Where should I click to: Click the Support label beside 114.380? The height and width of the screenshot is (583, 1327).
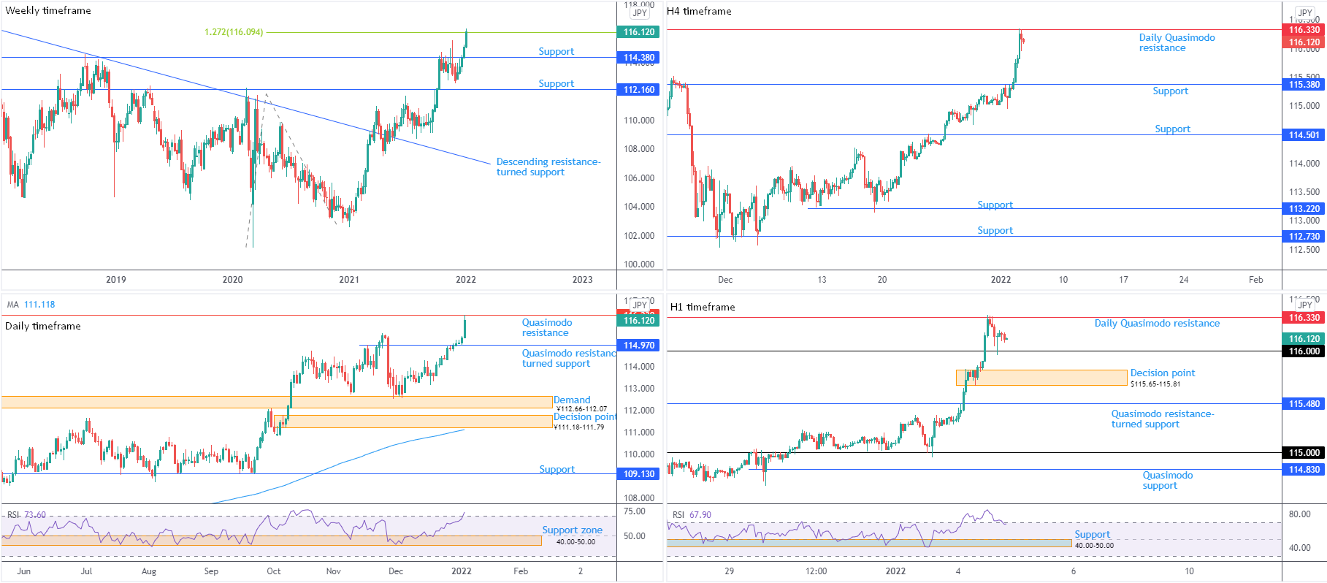556,52
